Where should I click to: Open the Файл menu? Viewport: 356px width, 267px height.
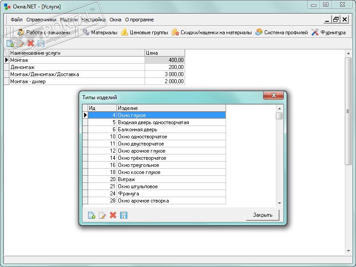coord(16,20)
